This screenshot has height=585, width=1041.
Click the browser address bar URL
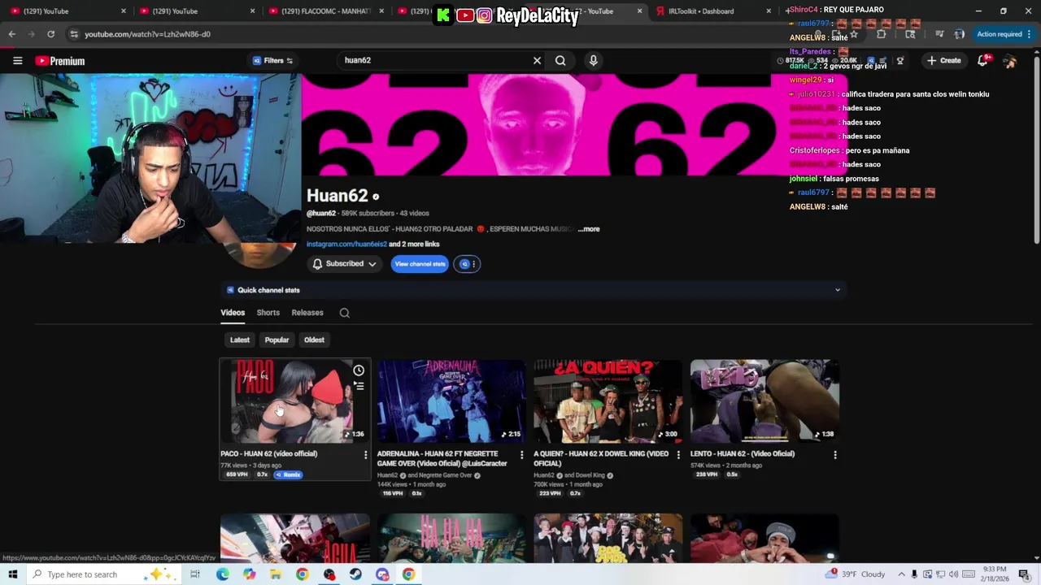click(x=147, y=34)
